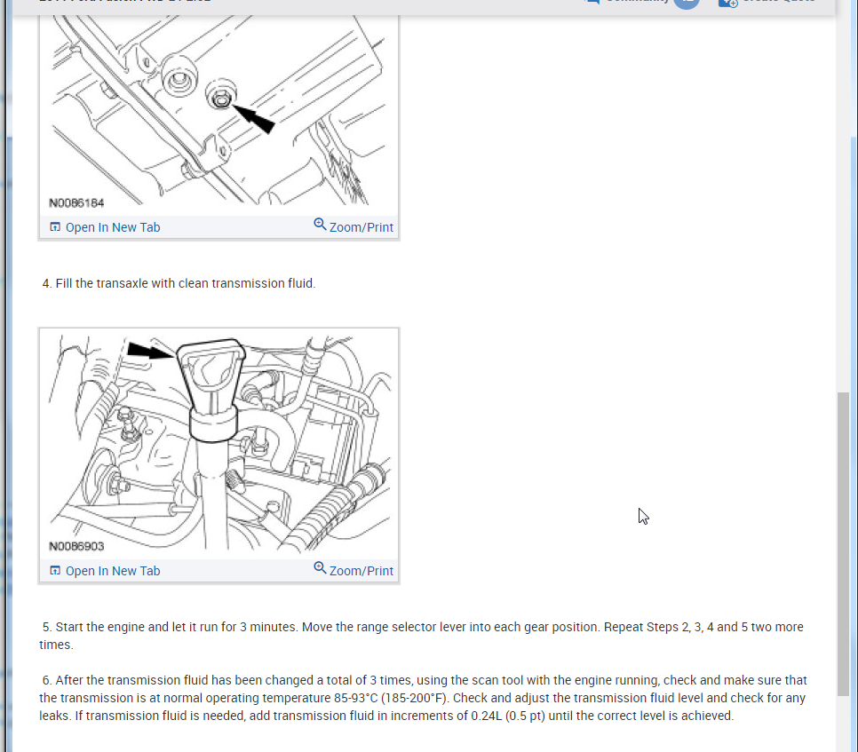858x752 pixels.
Task: Click the article's vertical scrollbar thumb
Action: point(843,544)
